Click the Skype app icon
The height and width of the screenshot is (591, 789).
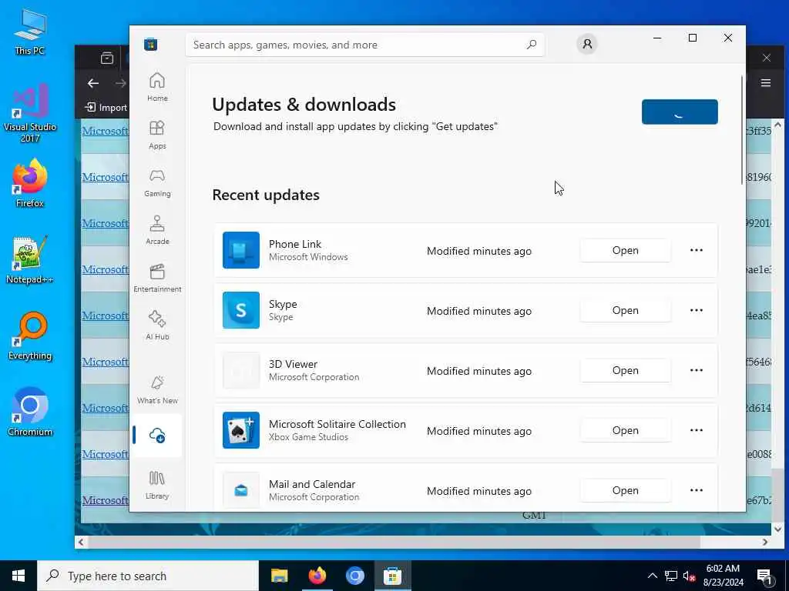(x=241, y=310)
